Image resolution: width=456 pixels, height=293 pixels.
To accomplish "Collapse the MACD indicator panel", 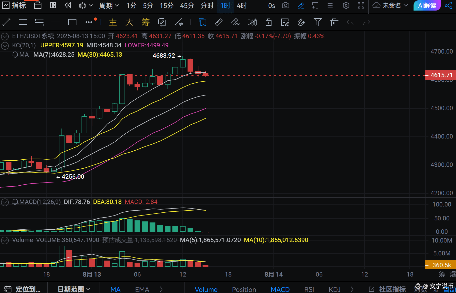I will point(5,202).
